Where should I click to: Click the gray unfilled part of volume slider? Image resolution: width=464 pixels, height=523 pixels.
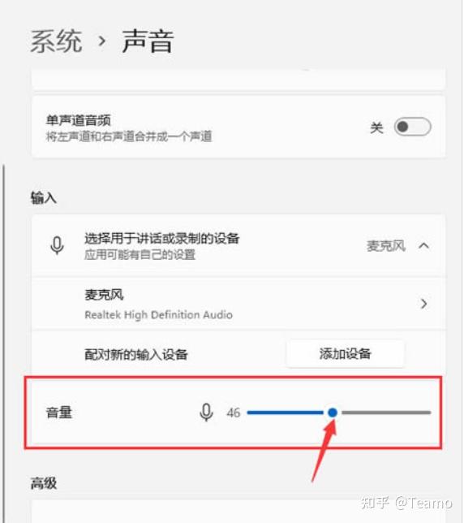pos(386,413)
